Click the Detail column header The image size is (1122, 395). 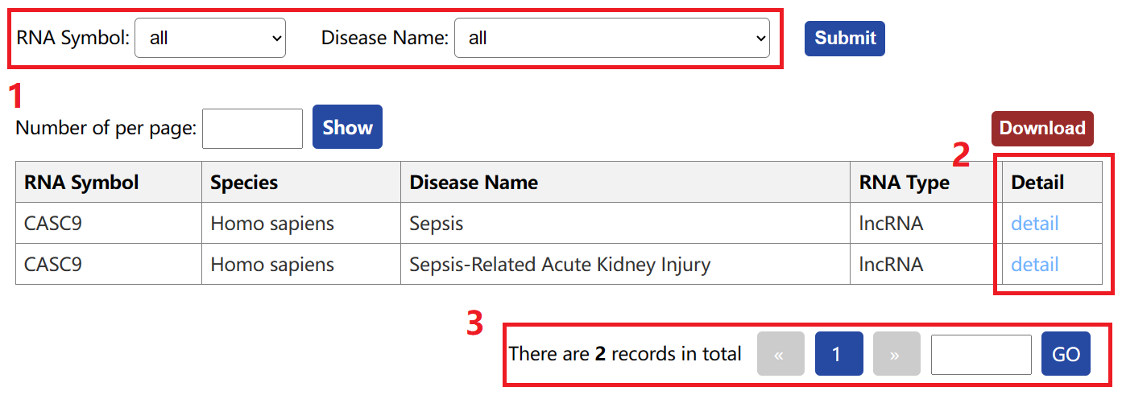pyautogui.click(x=1052, y=182)
